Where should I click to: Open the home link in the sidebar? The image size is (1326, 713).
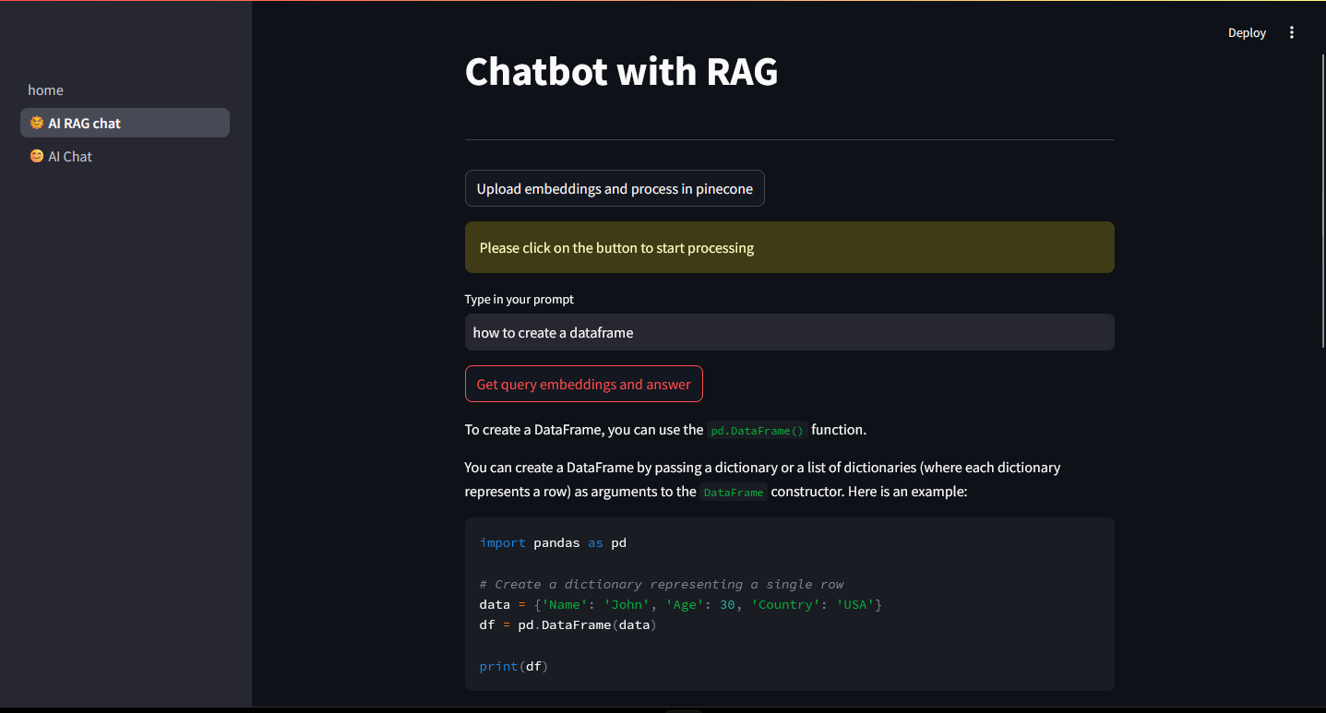click(x=45, y=89)
